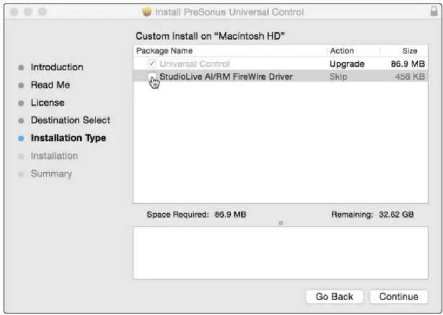
Task: Select the Installation Type step
Action: click(69, 138)
